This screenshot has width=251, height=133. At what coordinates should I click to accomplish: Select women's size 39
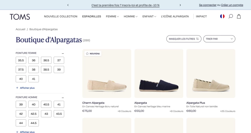point(59,70)
